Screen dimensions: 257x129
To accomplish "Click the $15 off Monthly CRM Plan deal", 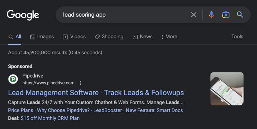I will pyautogui.click(x=50, y=118).
